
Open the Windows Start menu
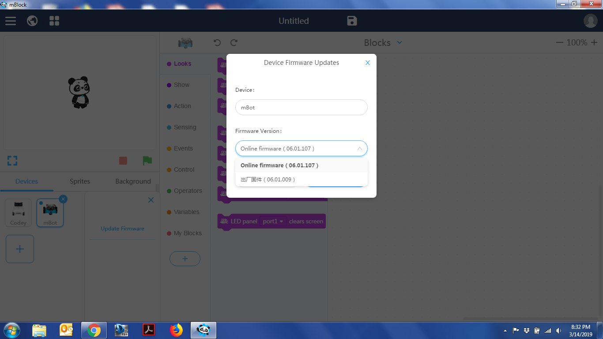[x=11, y=330]
